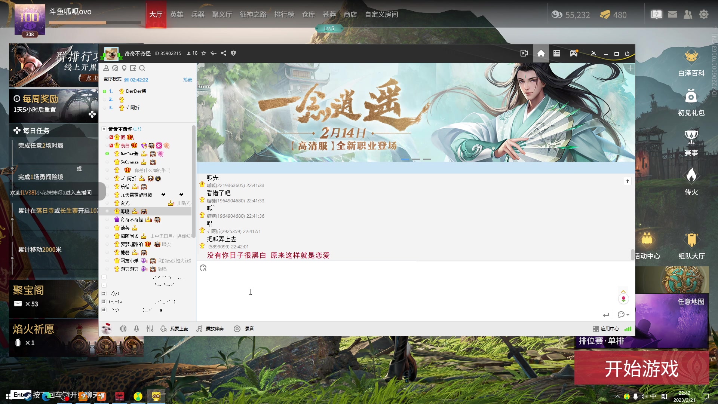
Task: Click the 一念逍遥 banner image
Action: coord(415,113)
